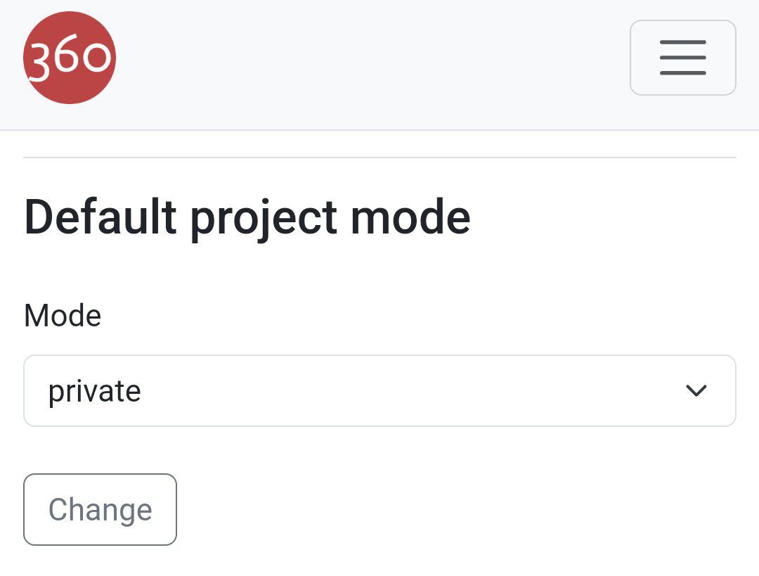Go to homepage via 360 logo
This screenshot has width=759, height=576.
coord(69,58)
